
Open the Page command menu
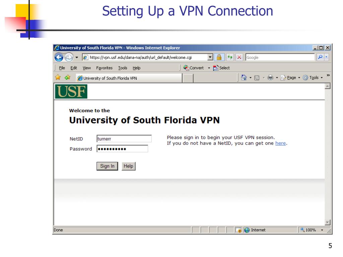coord(290,78)
